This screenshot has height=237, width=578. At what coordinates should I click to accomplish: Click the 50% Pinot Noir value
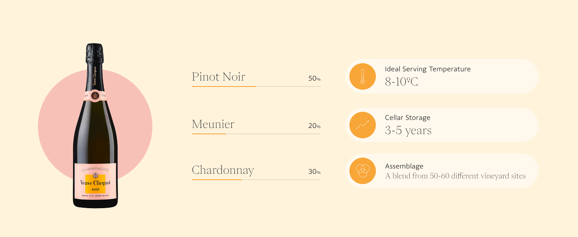point(314,79)
